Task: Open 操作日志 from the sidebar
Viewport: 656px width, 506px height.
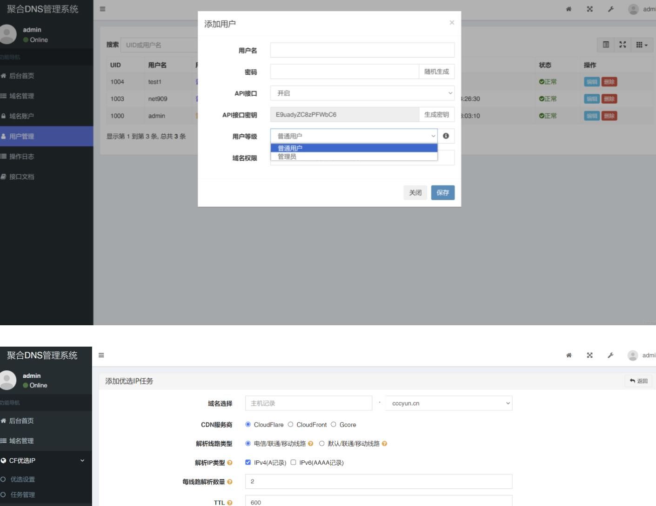Action: [21, 156]
